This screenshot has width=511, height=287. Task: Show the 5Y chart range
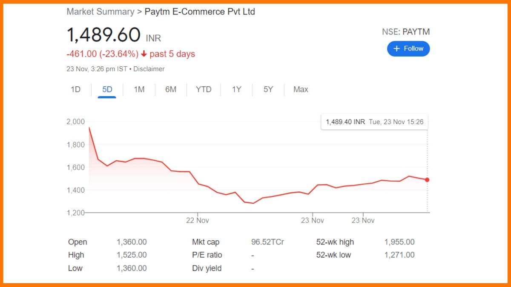point(268,89)
